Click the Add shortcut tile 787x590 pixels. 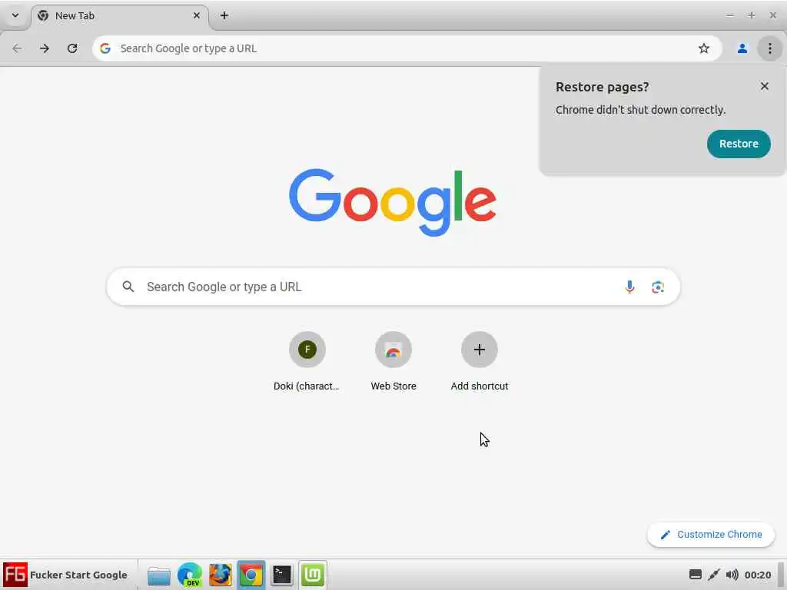pyautogui.click(x=480, y=361)
